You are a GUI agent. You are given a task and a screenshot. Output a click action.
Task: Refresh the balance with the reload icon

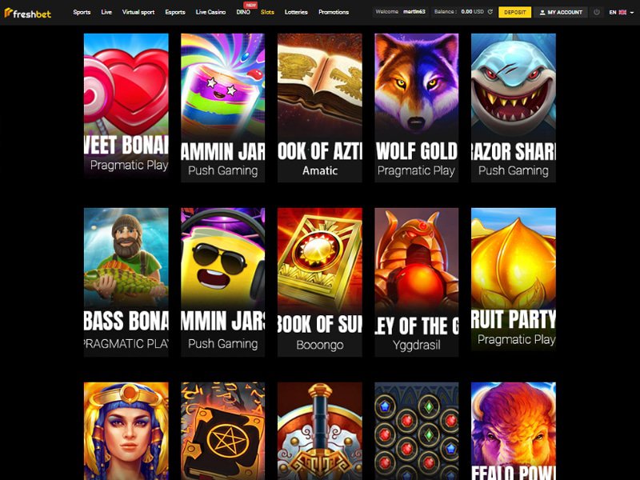[490, 12]
